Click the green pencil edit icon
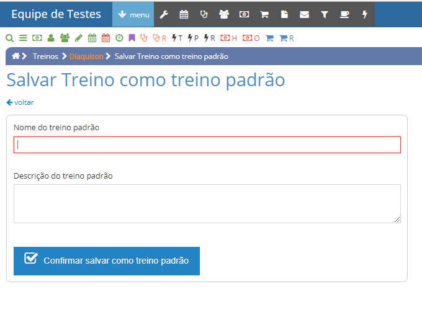Image resolution: width=422 pixels, height=325 pixels. [78, 38]
